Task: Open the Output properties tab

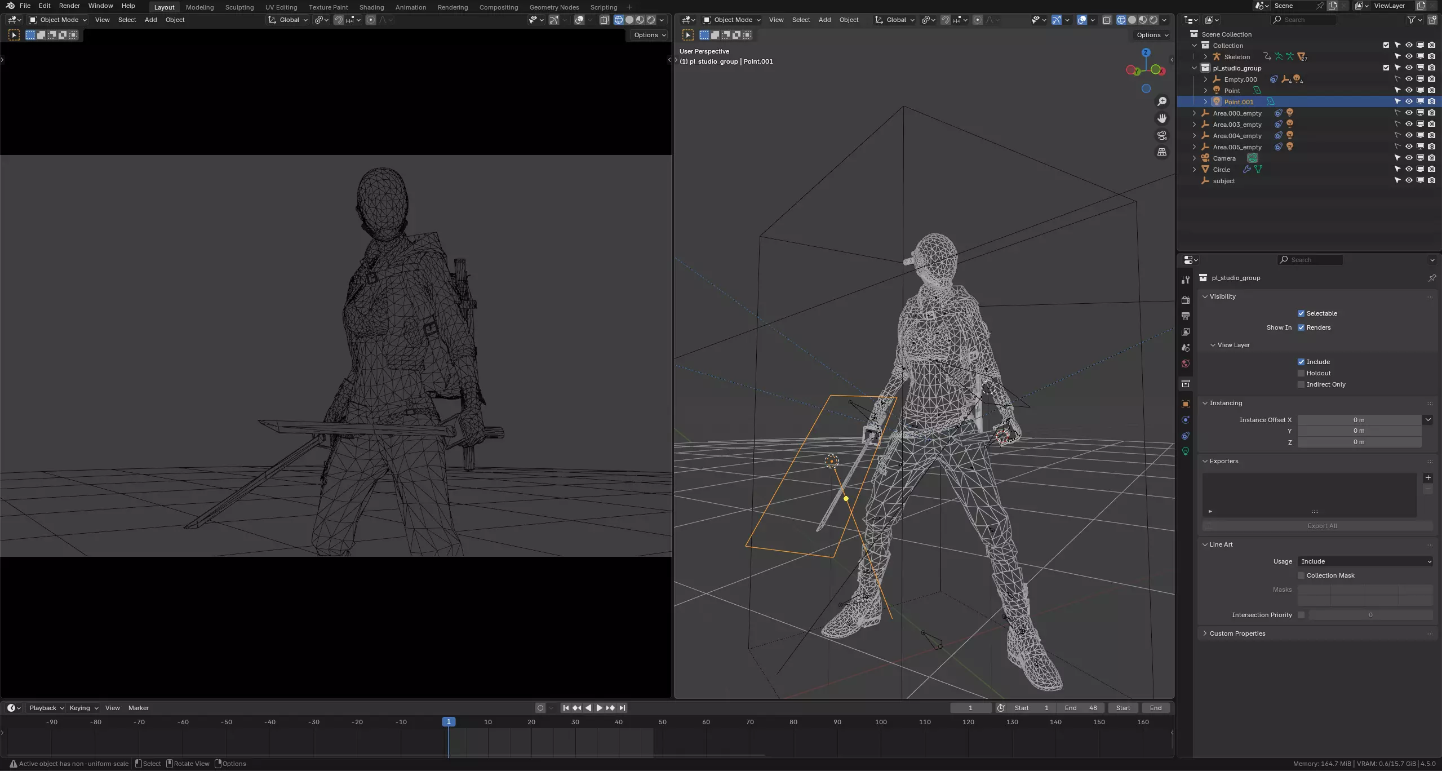Action: 1186,316
